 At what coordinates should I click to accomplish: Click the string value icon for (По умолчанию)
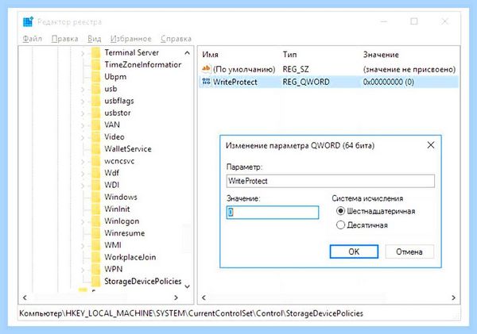pos(206,69)
